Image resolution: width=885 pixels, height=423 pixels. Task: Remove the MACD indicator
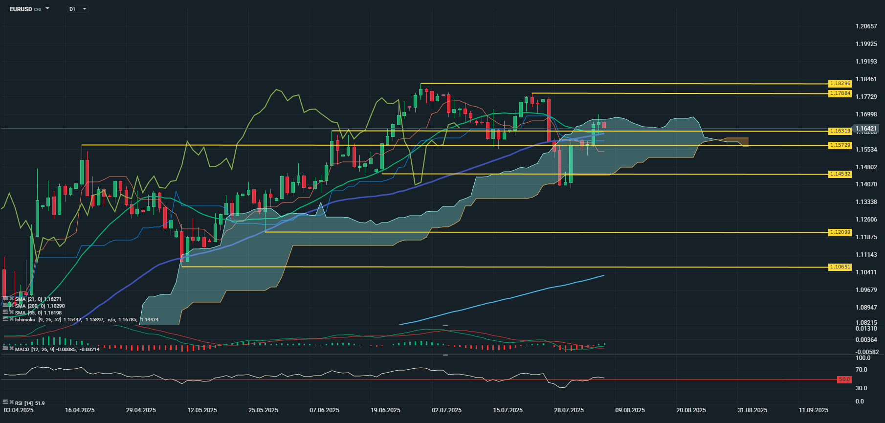11,349
